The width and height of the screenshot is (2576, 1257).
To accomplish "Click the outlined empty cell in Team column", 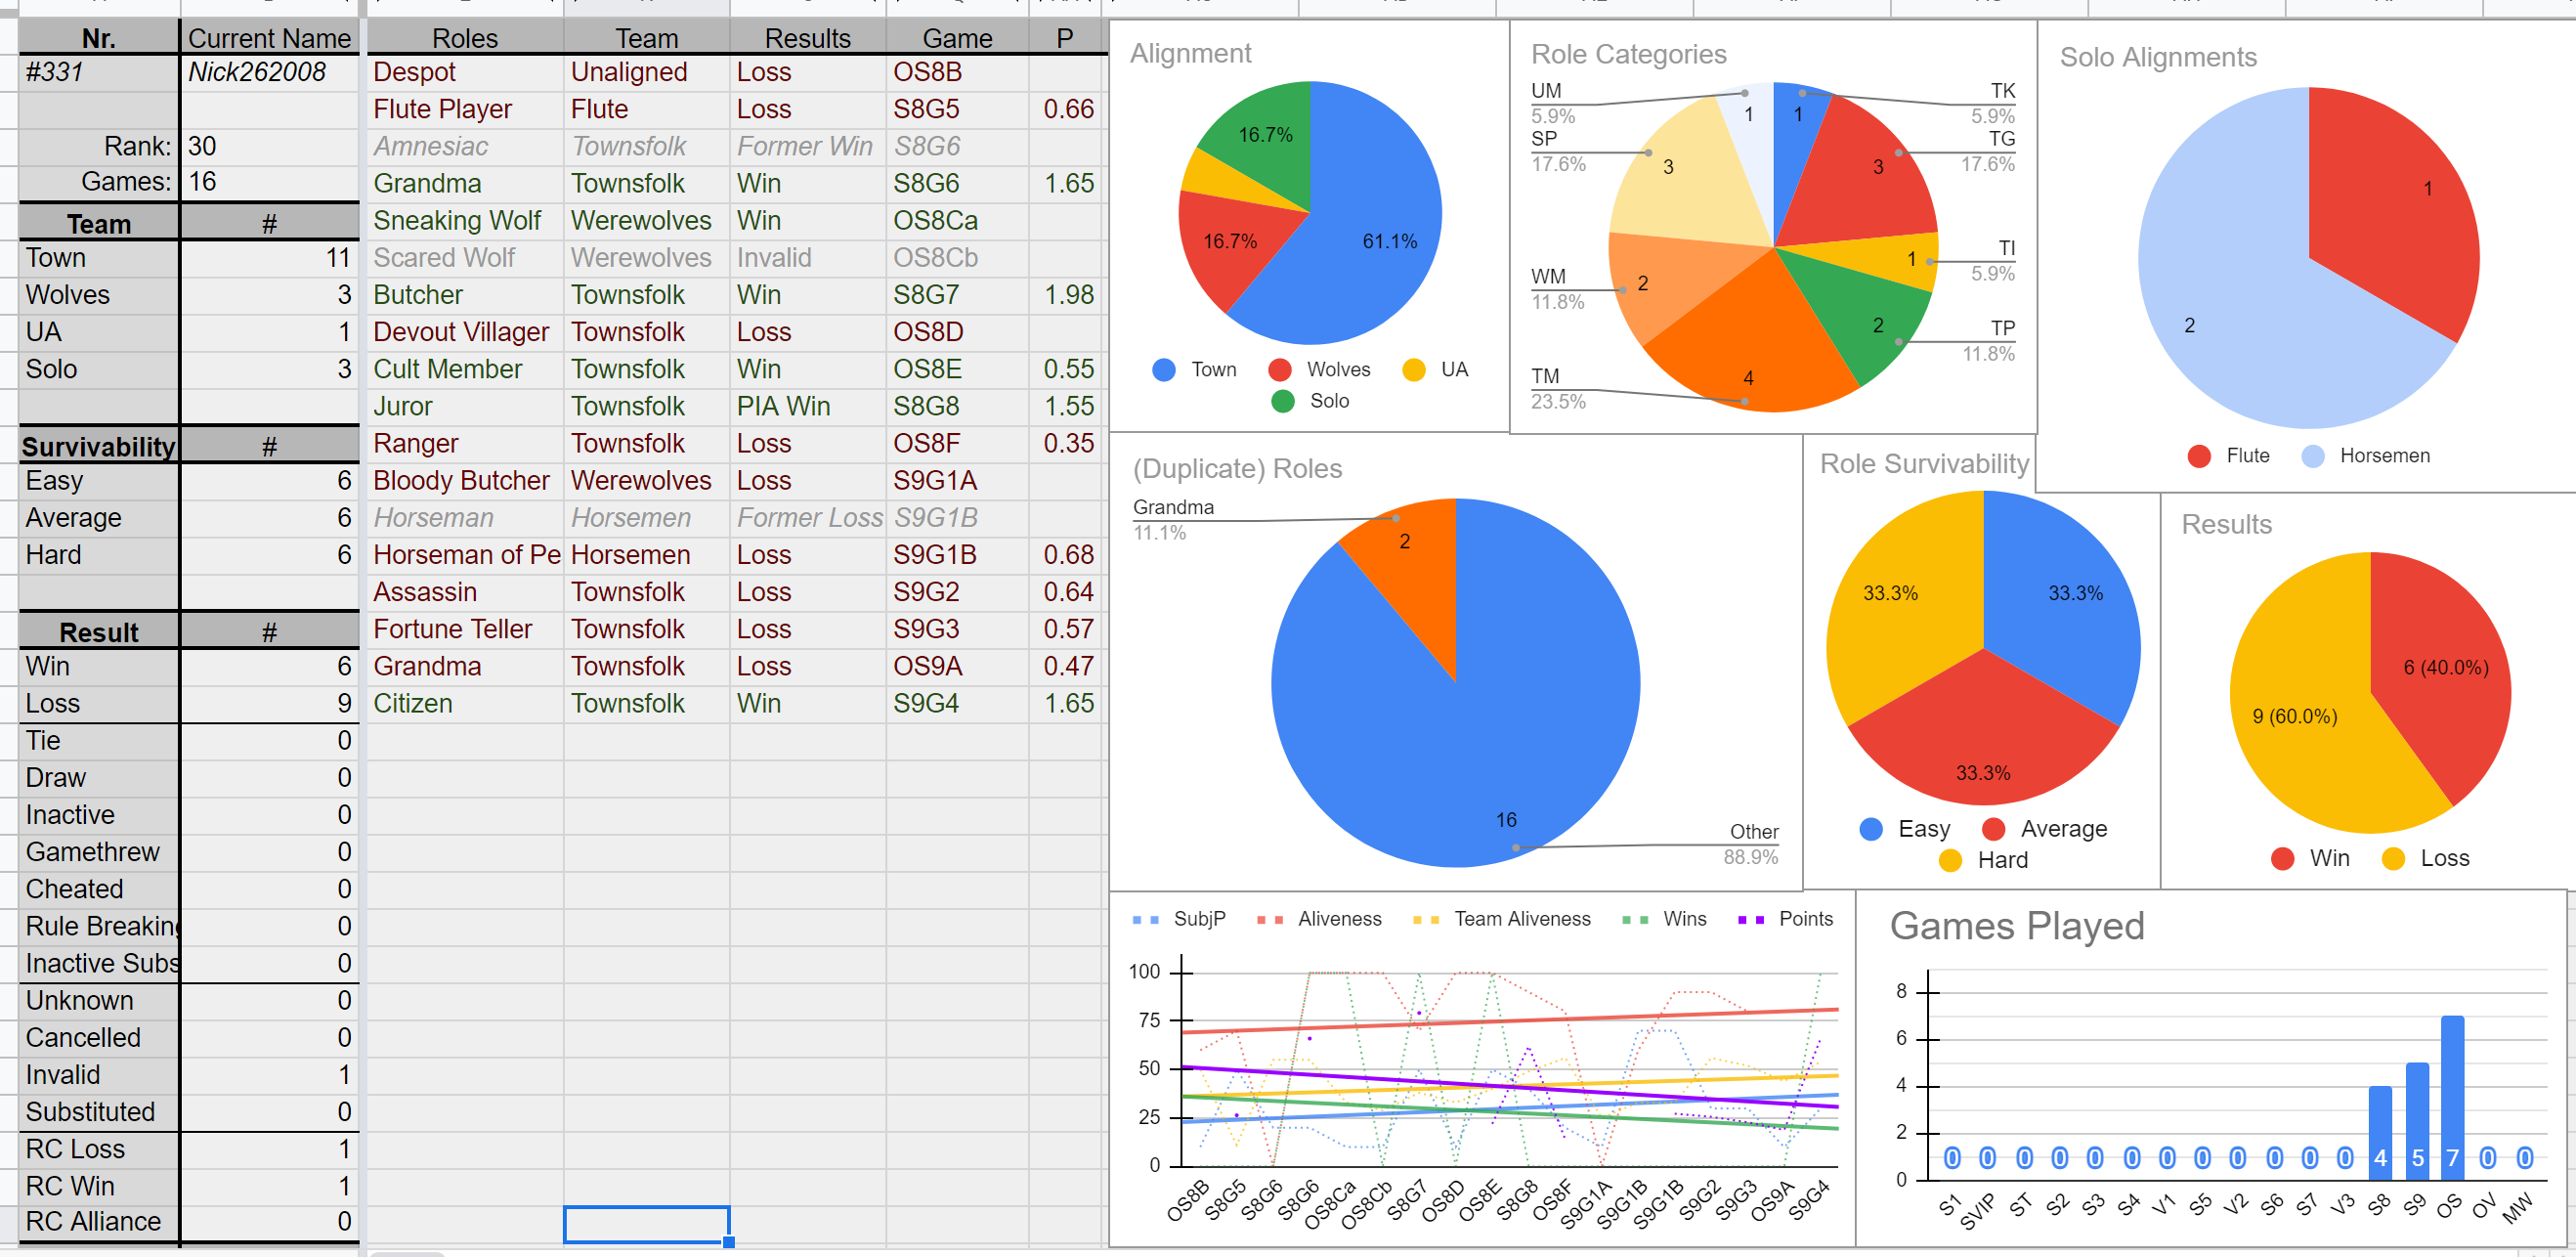I will click(x=647, y=1224).
